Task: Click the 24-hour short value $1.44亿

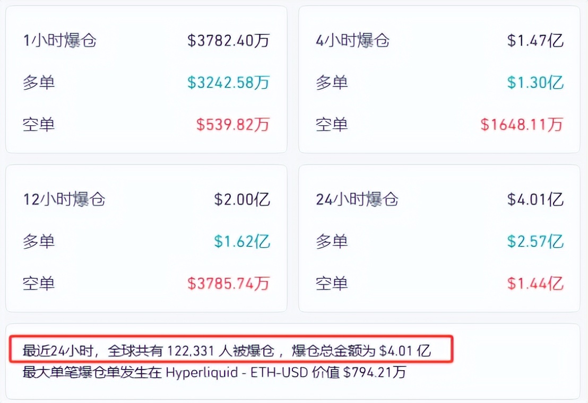Action: point(535,284)
